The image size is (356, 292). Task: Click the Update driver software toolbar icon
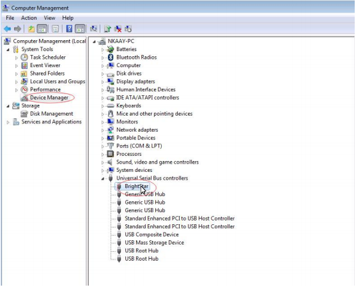point(107,29)
